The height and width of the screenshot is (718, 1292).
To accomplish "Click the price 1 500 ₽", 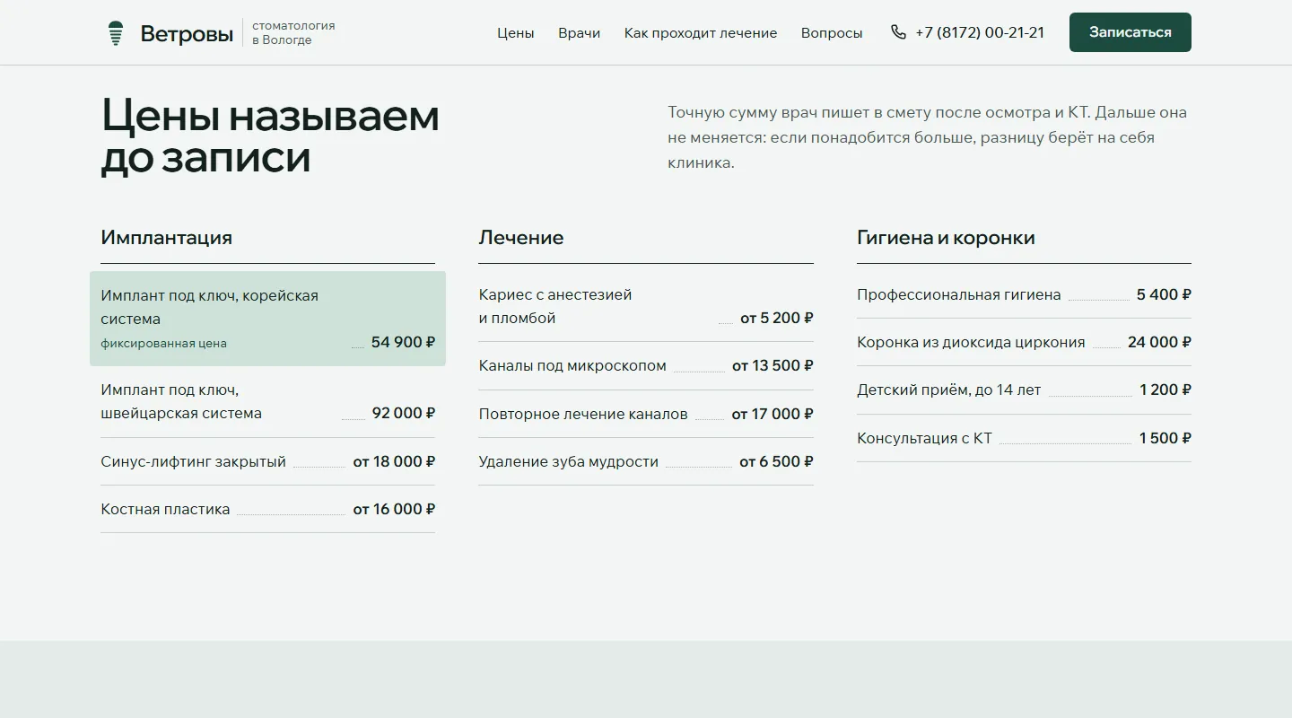I will coord(1165,438).
